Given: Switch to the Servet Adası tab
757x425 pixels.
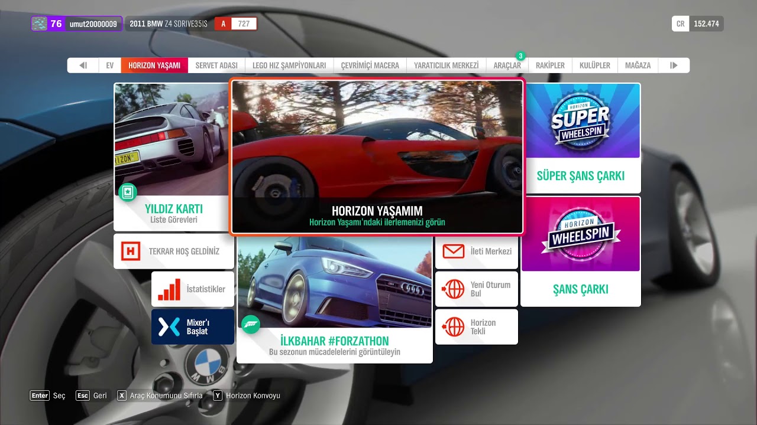Looking at the screenshot, I should [x=216, y=66].
